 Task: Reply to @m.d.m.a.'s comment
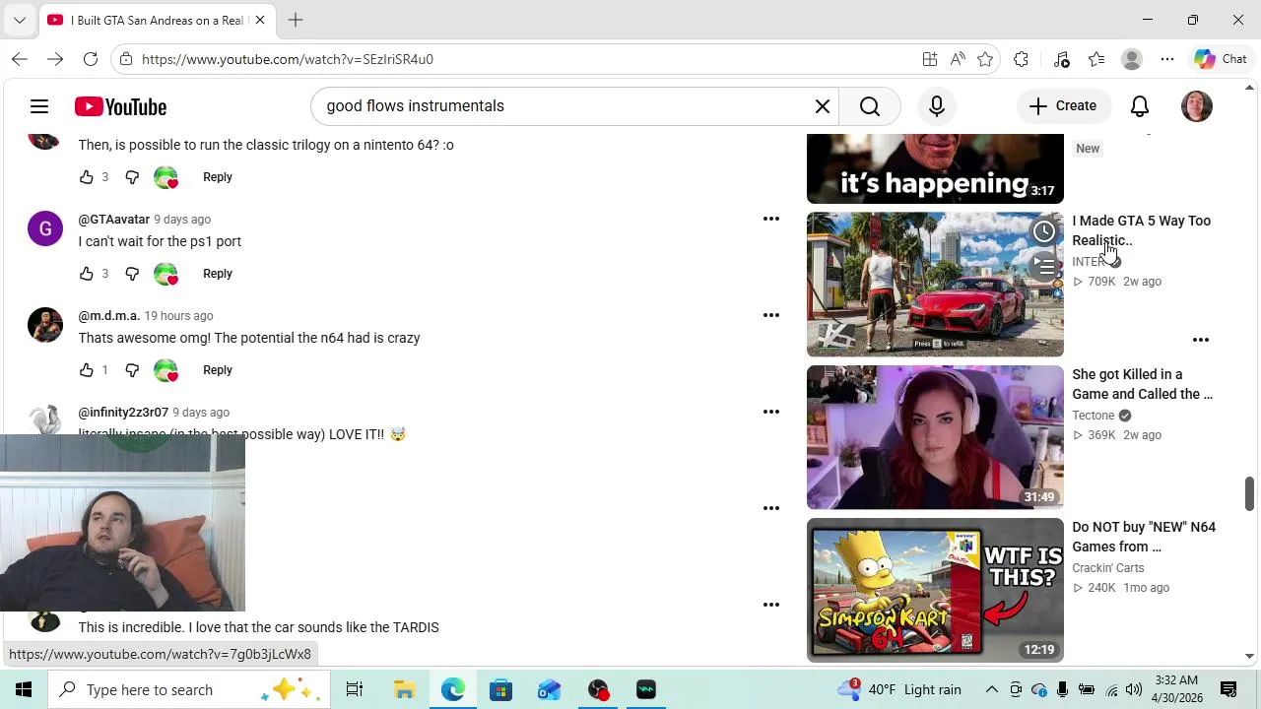tap(218, 370)
